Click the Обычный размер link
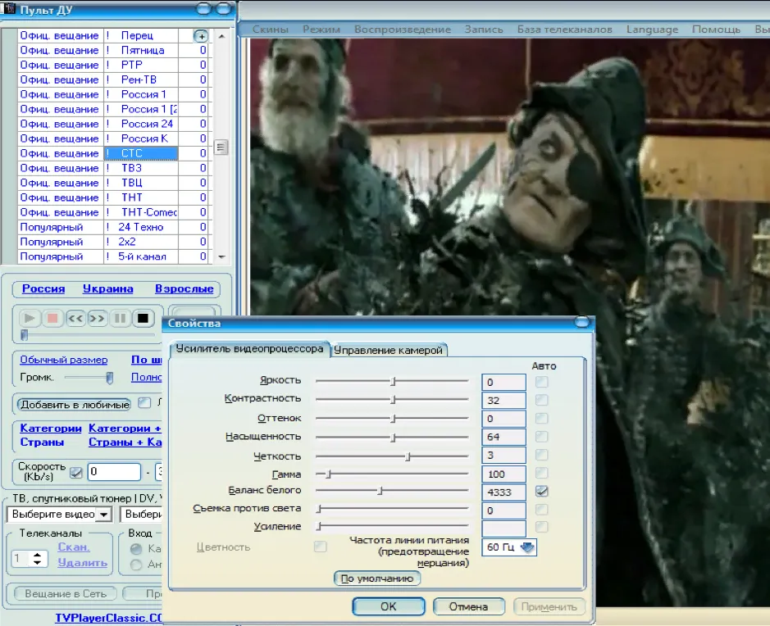The image size is (770, 626). coord(64,360)
